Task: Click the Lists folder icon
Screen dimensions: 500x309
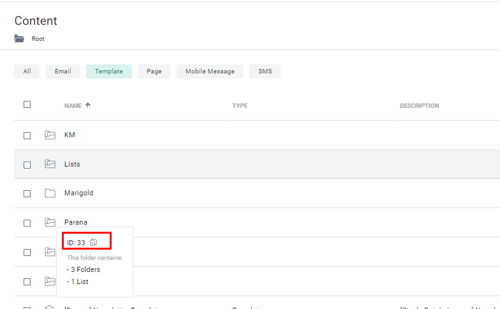Action: (x=50, y=164)
